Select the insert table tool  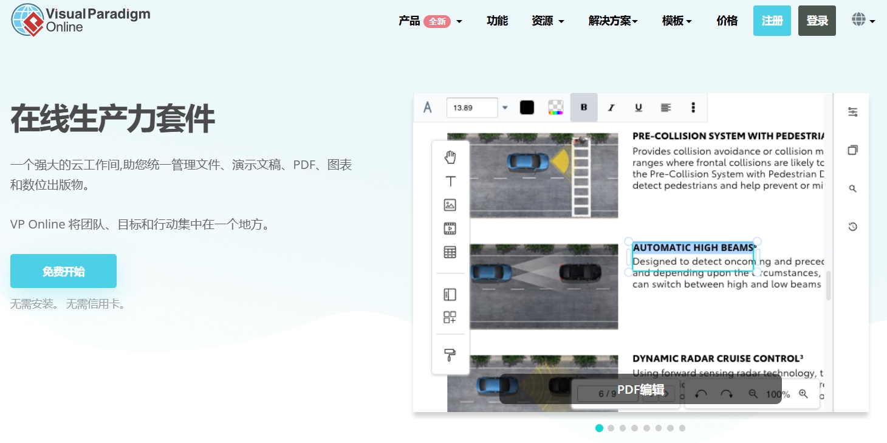pos(450,252)
